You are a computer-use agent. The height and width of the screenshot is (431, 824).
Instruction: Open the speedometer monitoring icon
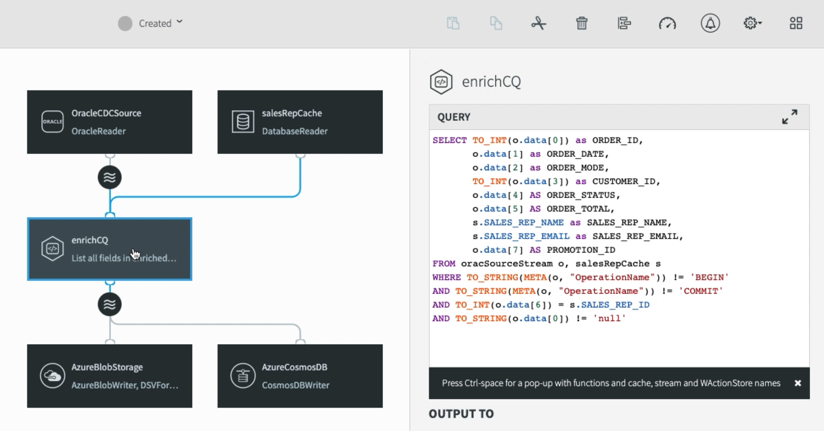667,24
